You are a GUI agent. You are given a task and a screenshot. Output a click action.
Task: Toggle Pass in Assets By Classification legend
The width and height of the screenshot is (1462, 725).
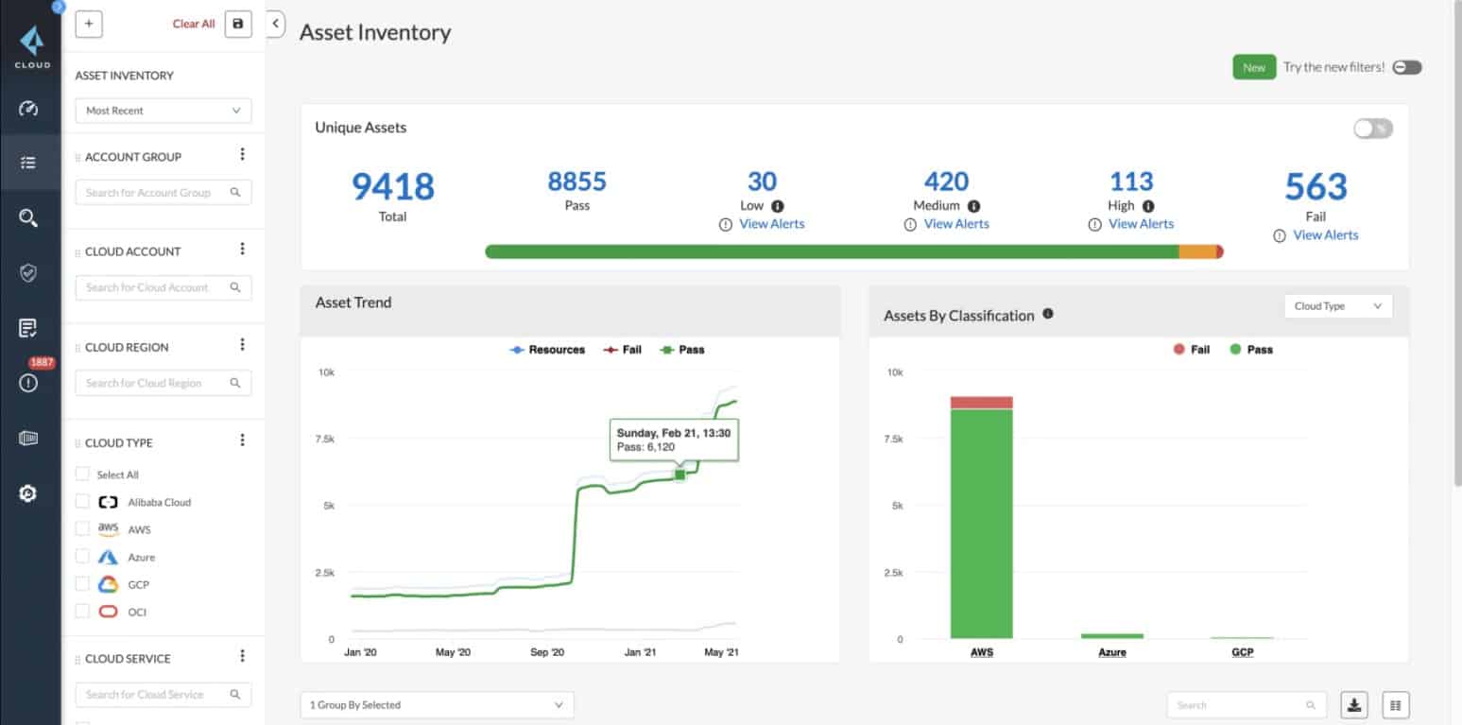[1250, 350]
